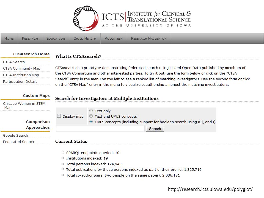Viewport: 264px width, 198px height.
Task: Open the Research navigation tab
Action: (x=30, y=38)
